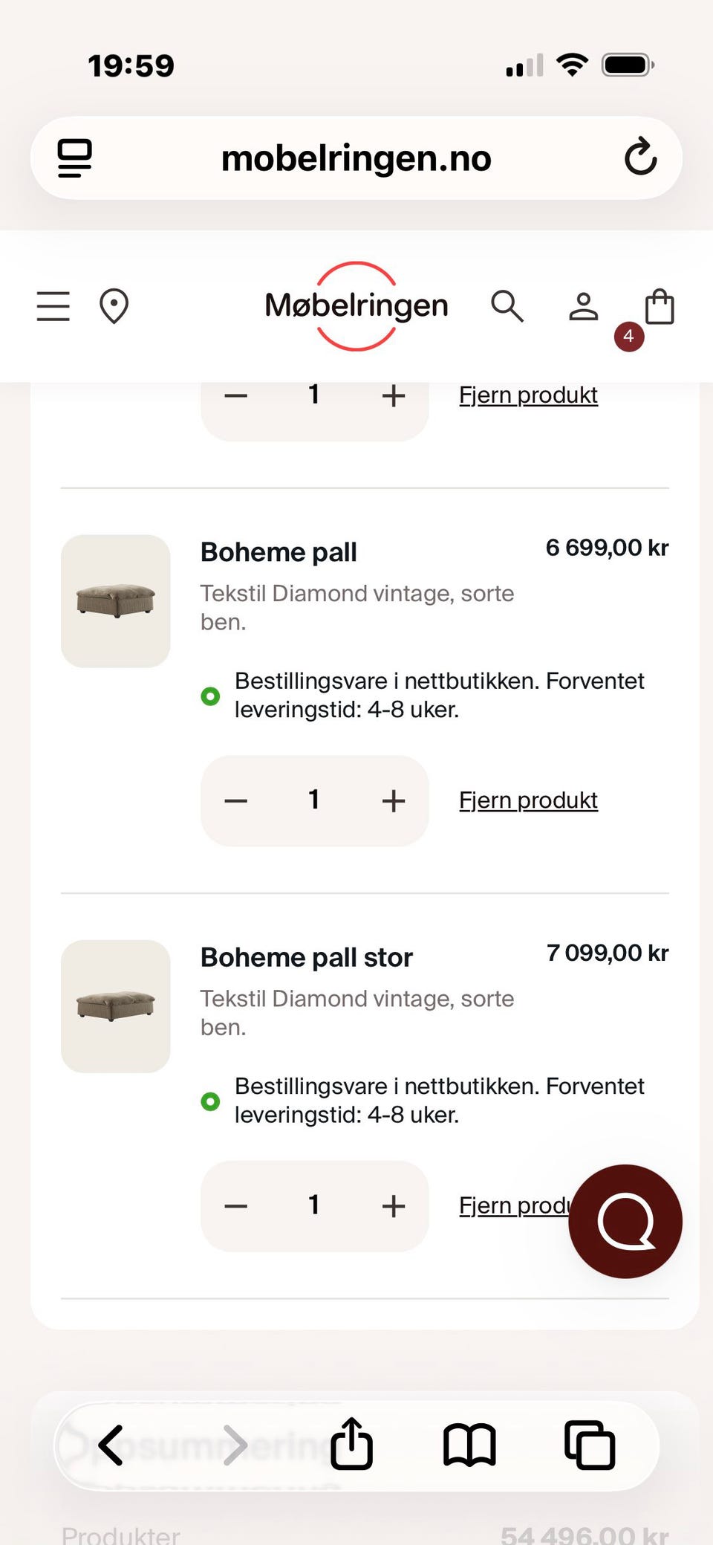Open the hamburger menu
Viewport: 713px width, 1545px height.
click(53, 306)
